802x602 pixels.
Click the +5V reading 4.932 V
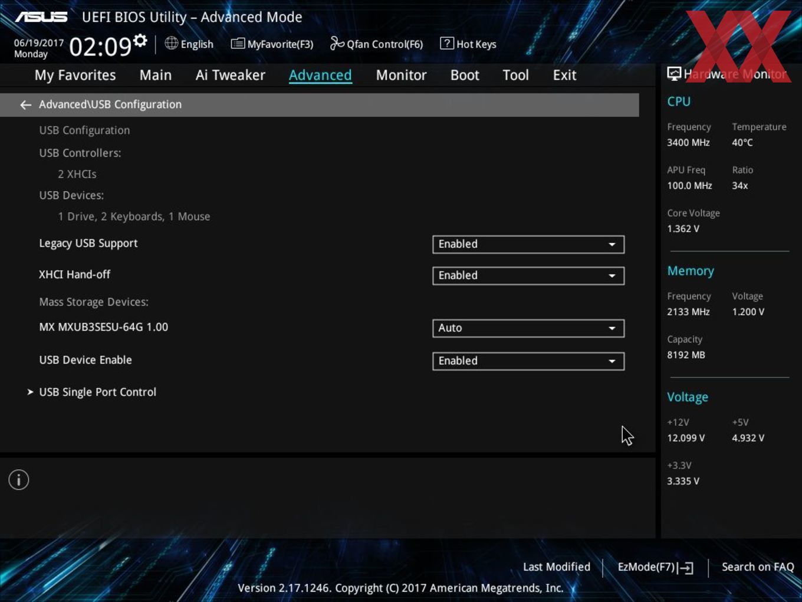(x=748, y=438)
